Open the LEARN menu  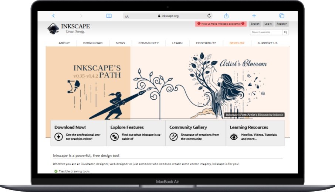tap(177, 43)
